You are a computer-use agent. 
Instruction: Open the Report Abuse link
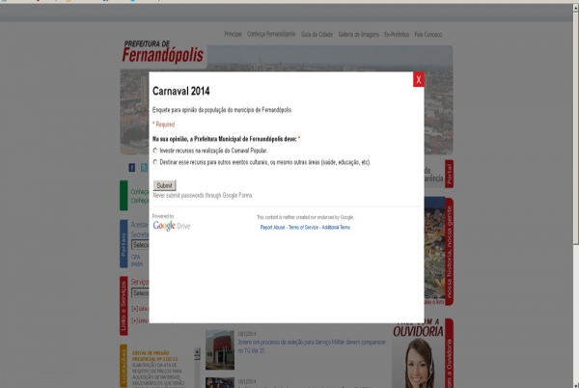pos(273,227)
